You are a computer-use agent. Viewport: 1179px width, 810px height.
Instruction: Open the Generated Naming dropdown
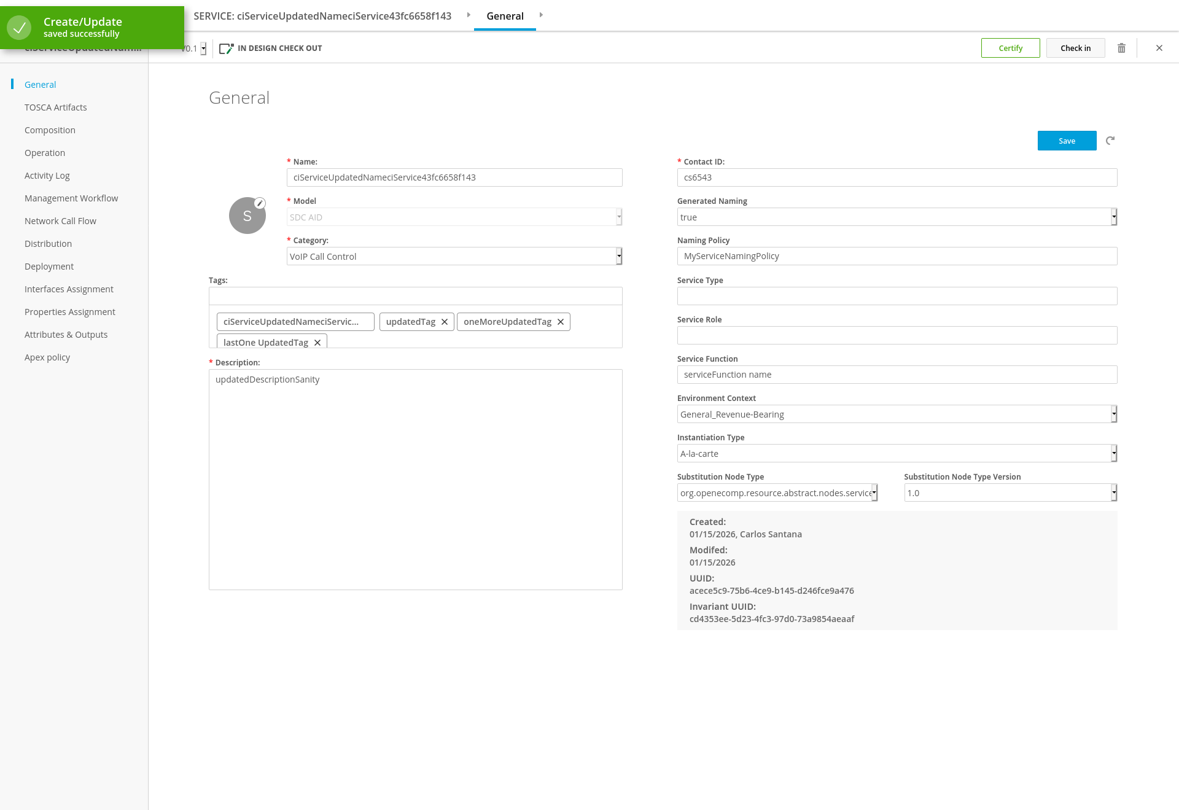(897, 217)
